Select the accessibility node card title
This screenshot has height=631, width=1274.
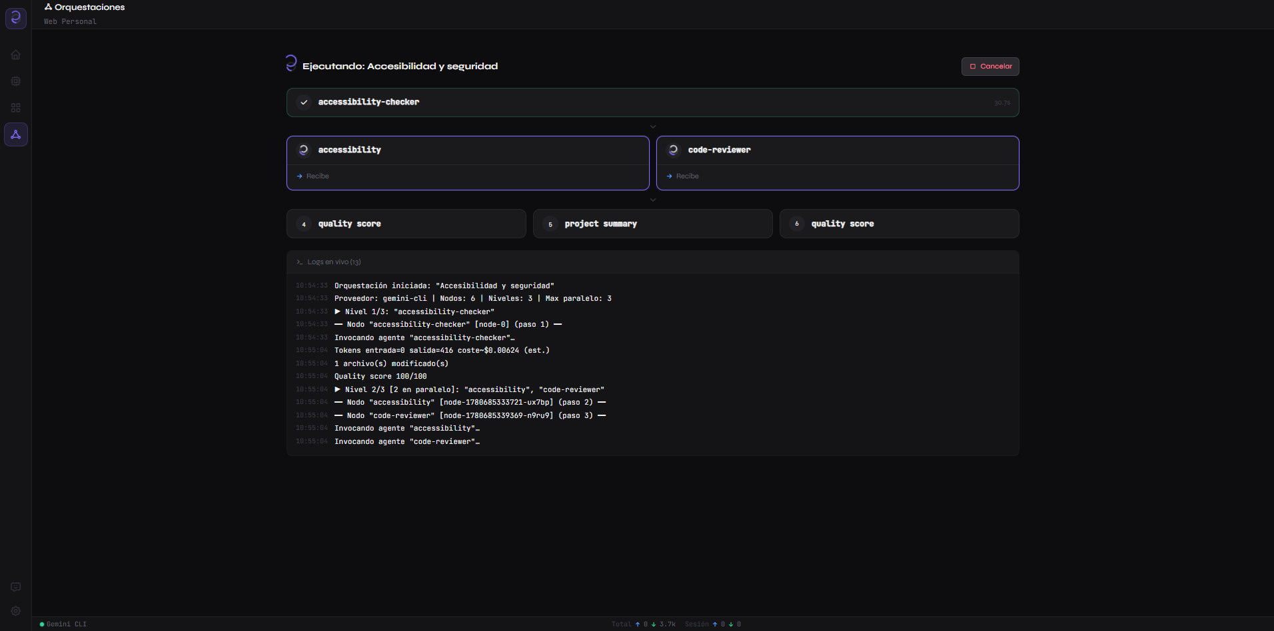pos(350,150)
